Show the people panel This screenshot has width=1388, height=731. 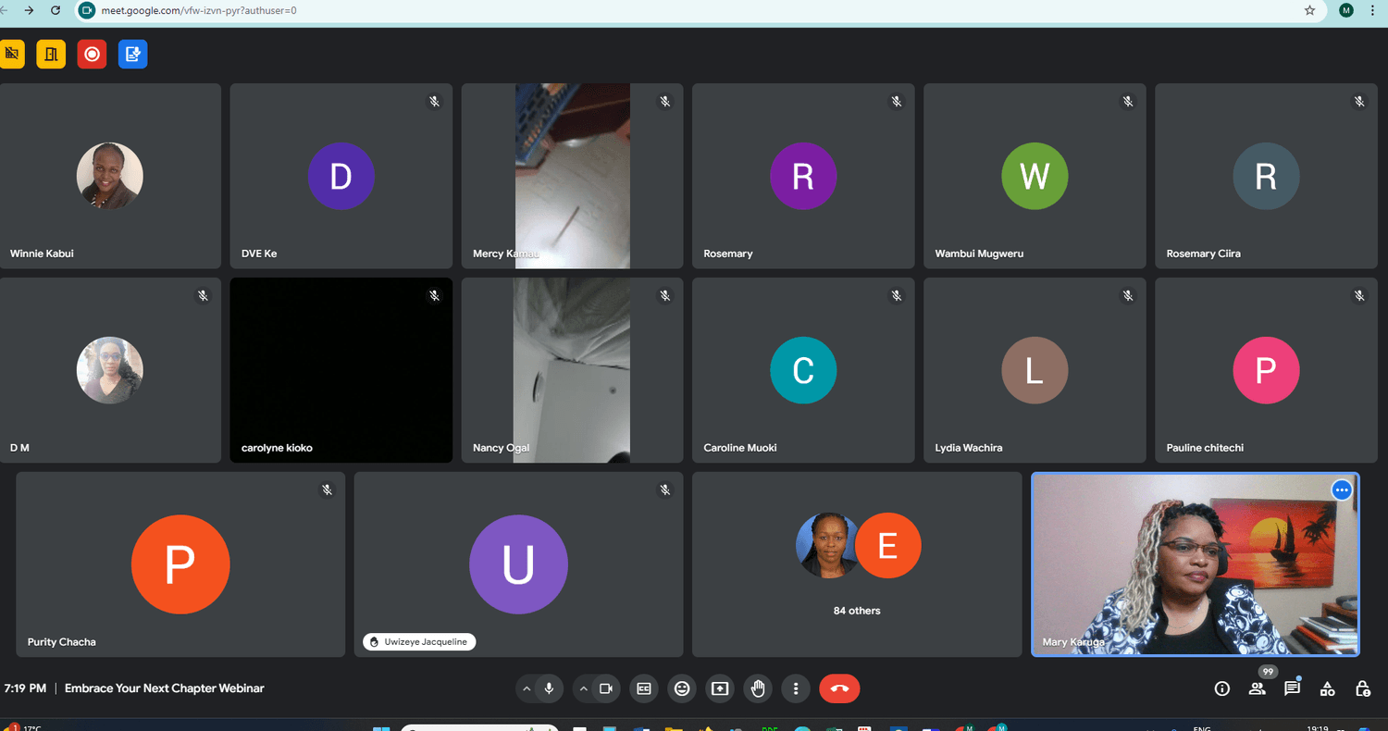click(1257, 688)
